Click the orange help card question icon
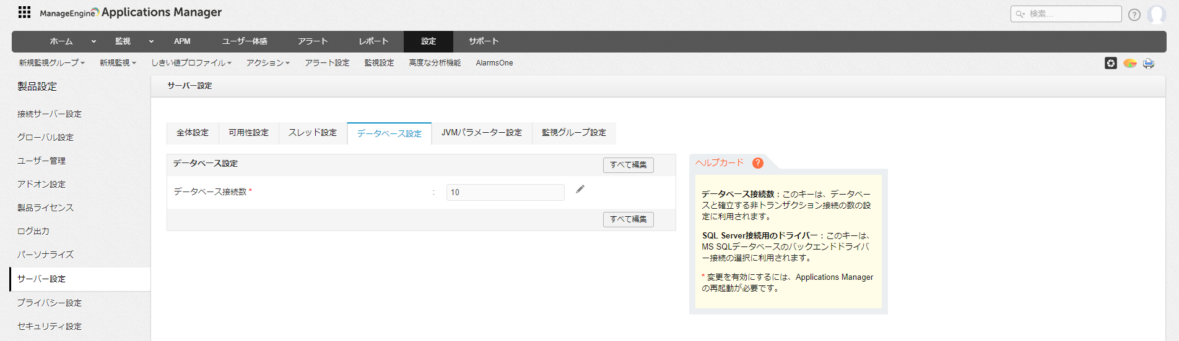Viewport: 1179px width, 341px height. [x=758, y=163]
